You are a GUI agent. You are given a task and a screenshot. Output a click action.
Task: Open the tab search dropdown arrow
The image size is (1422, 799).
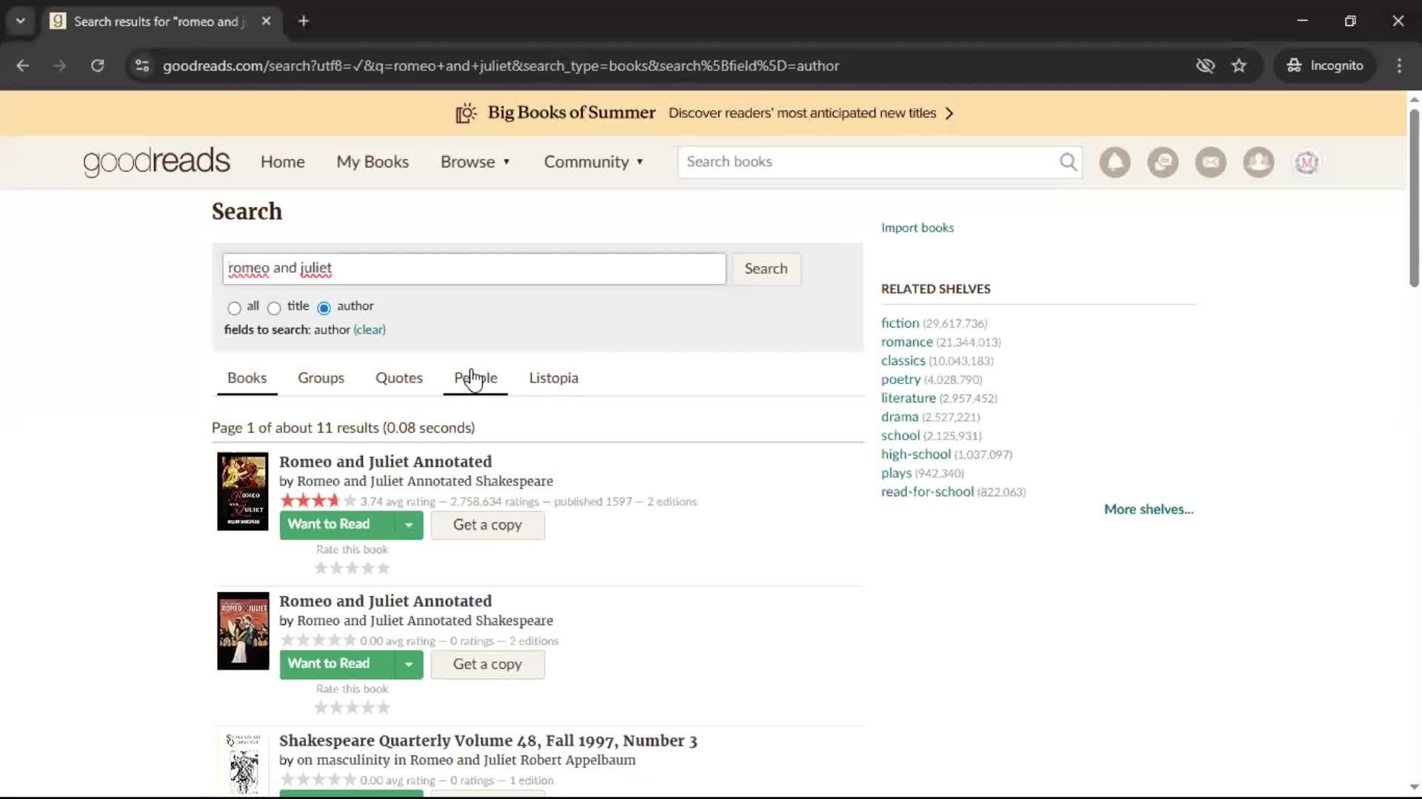pyautogui.click(x=21, y=21)
